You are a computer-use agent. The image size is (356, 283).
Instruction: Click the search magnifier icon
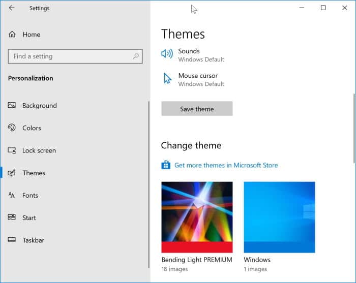pyautogui.click(x=136, y=56)
